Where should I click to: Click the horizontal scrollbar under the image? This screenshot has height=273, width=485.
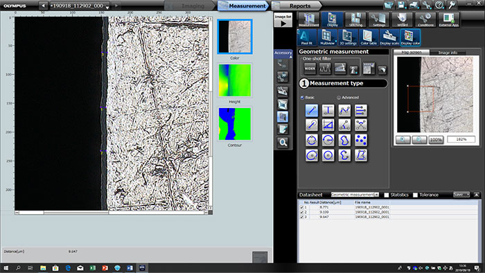coord(112,213)
